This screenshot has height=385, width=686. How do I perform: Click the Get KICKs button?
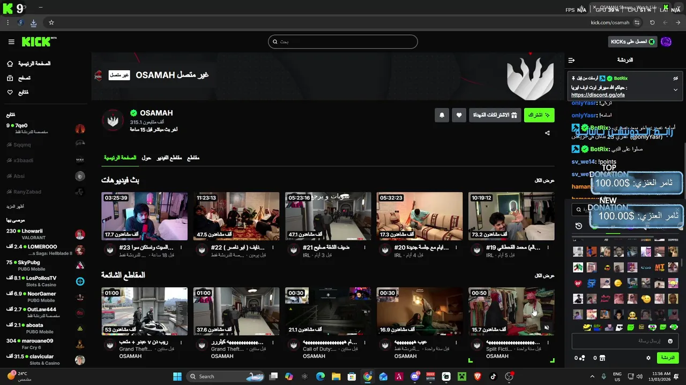click(633, 42)
